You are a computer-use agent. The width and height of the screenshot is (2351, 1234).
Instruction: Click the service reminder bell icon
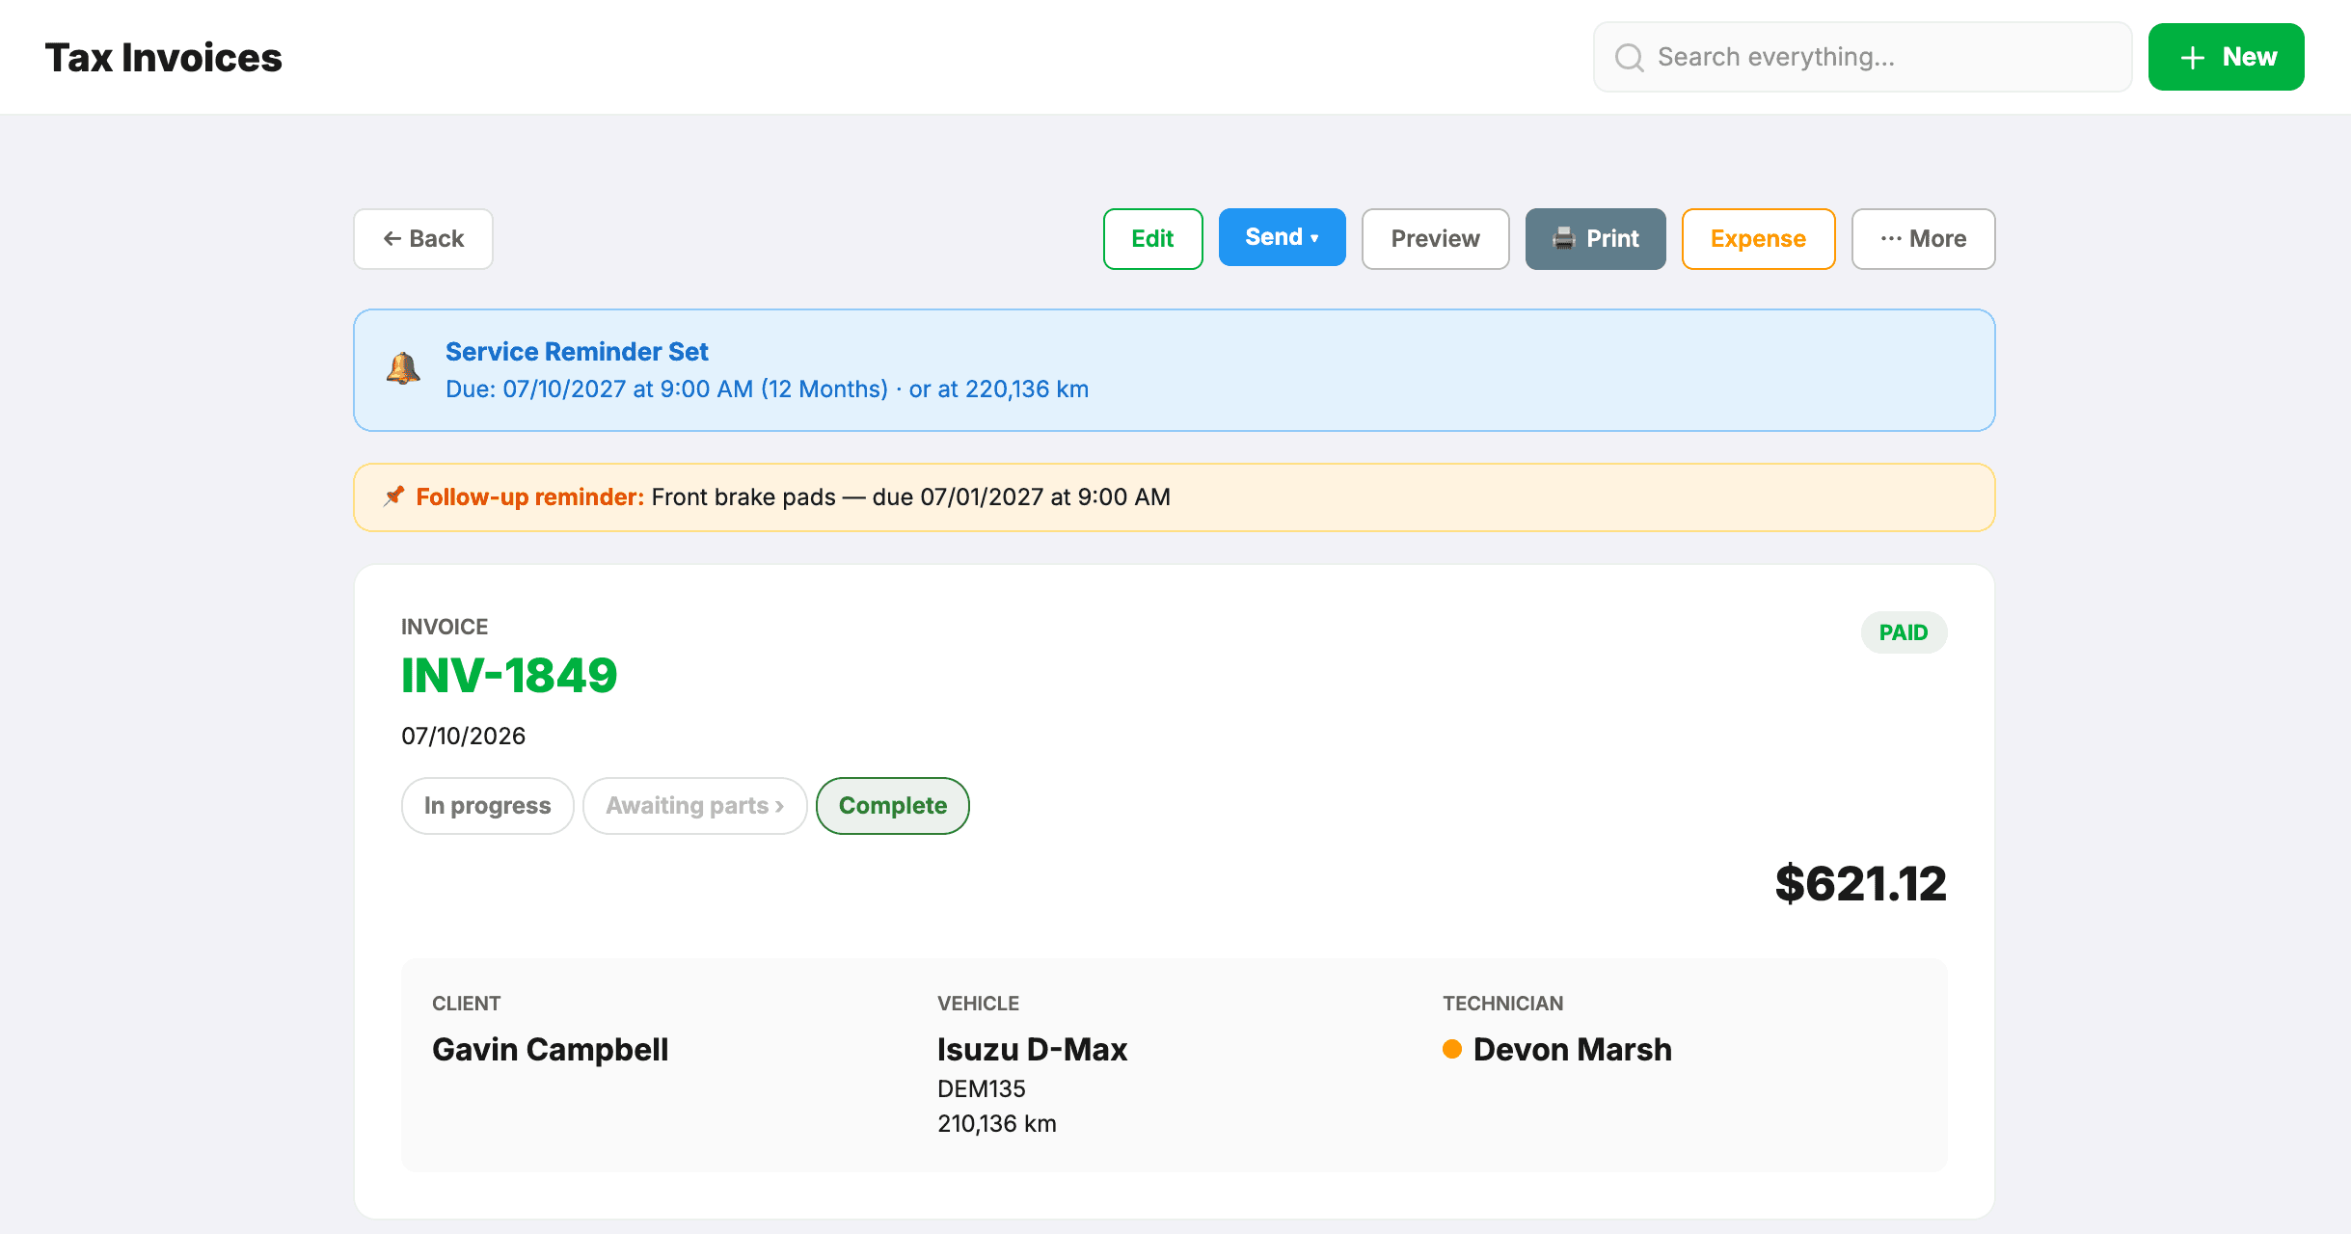click(x=403, y=369)
